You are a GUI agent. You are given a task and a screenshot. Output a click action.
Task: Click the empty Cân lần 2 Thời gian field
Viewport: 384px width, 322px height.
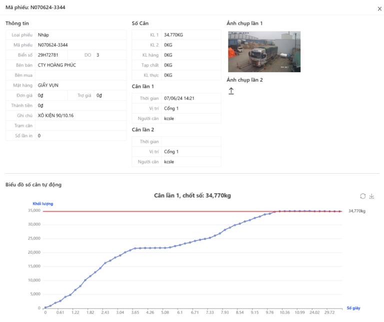point(190,142)
